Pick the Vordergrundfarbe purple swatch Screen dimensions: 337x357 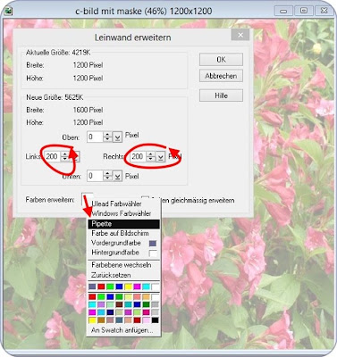[x=153, y=244]
